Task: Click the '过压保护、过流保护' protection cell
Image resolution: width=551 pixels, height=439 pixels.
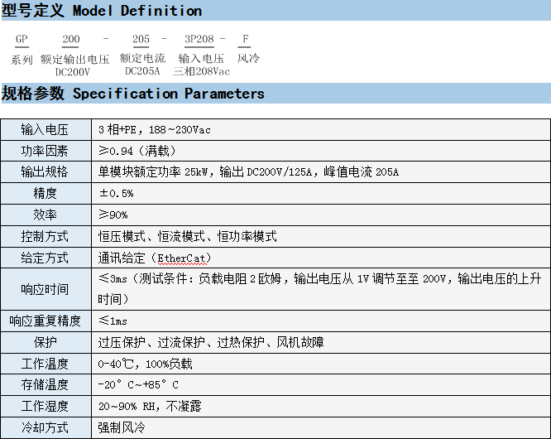Action: pos(321,342)
